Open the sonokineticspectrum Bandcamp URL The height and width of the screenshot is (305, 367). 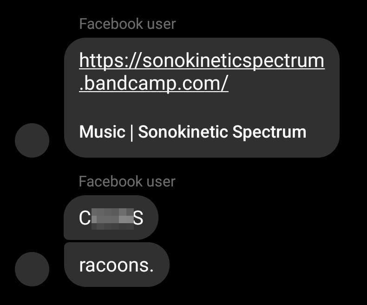tap(202, 60)
